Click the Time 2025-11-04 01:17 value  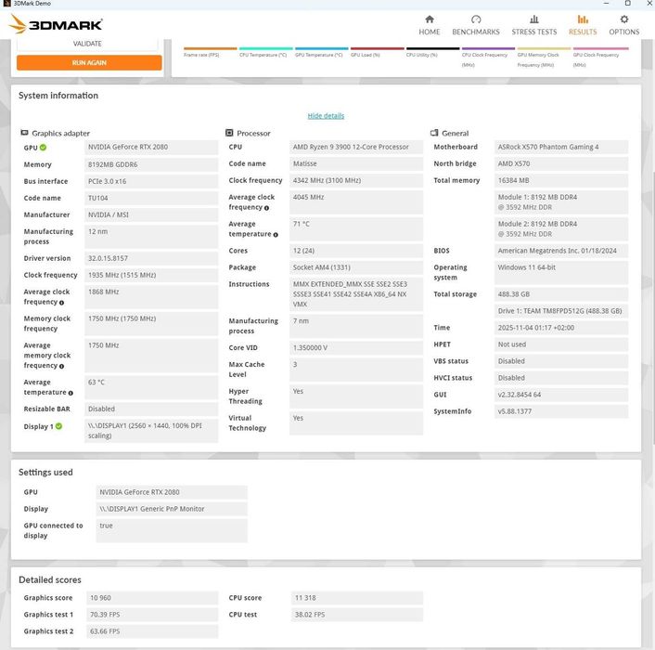click(561, 328)
